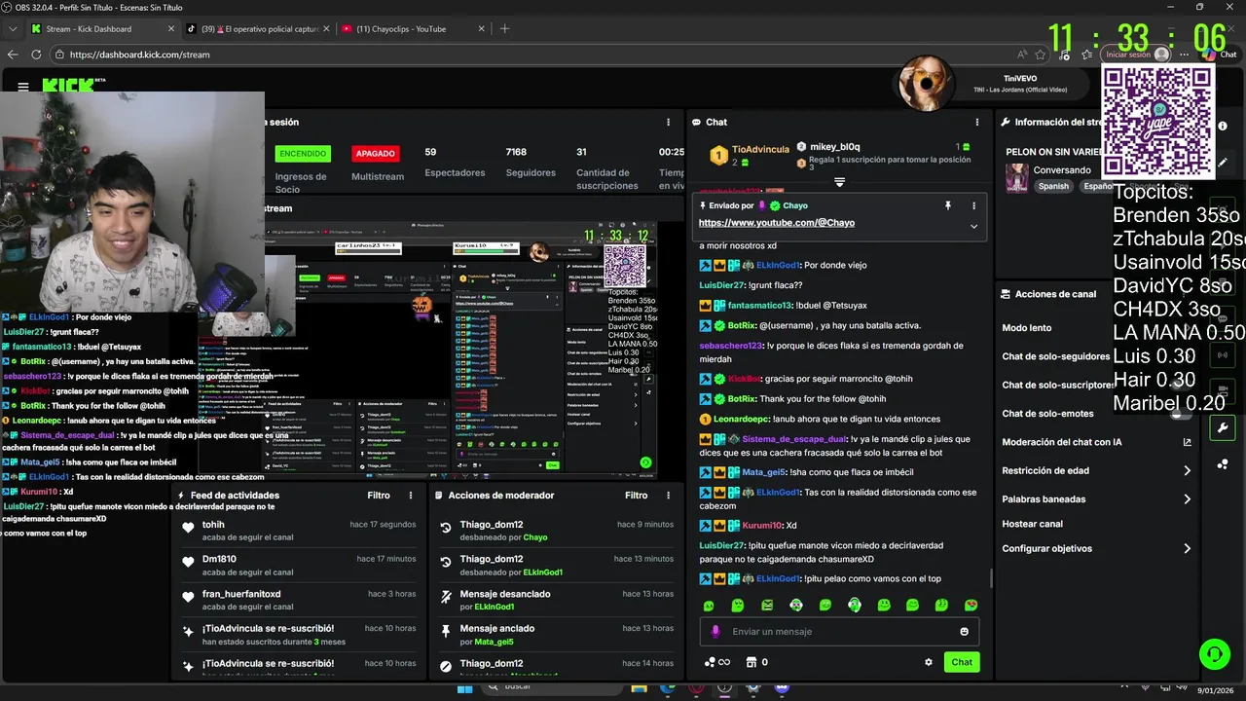Open the Acciones de moderador options menu
Image resolution: width=1246 pixels, height=701 pixels.
pyautogui.click(x=668, y=495)
